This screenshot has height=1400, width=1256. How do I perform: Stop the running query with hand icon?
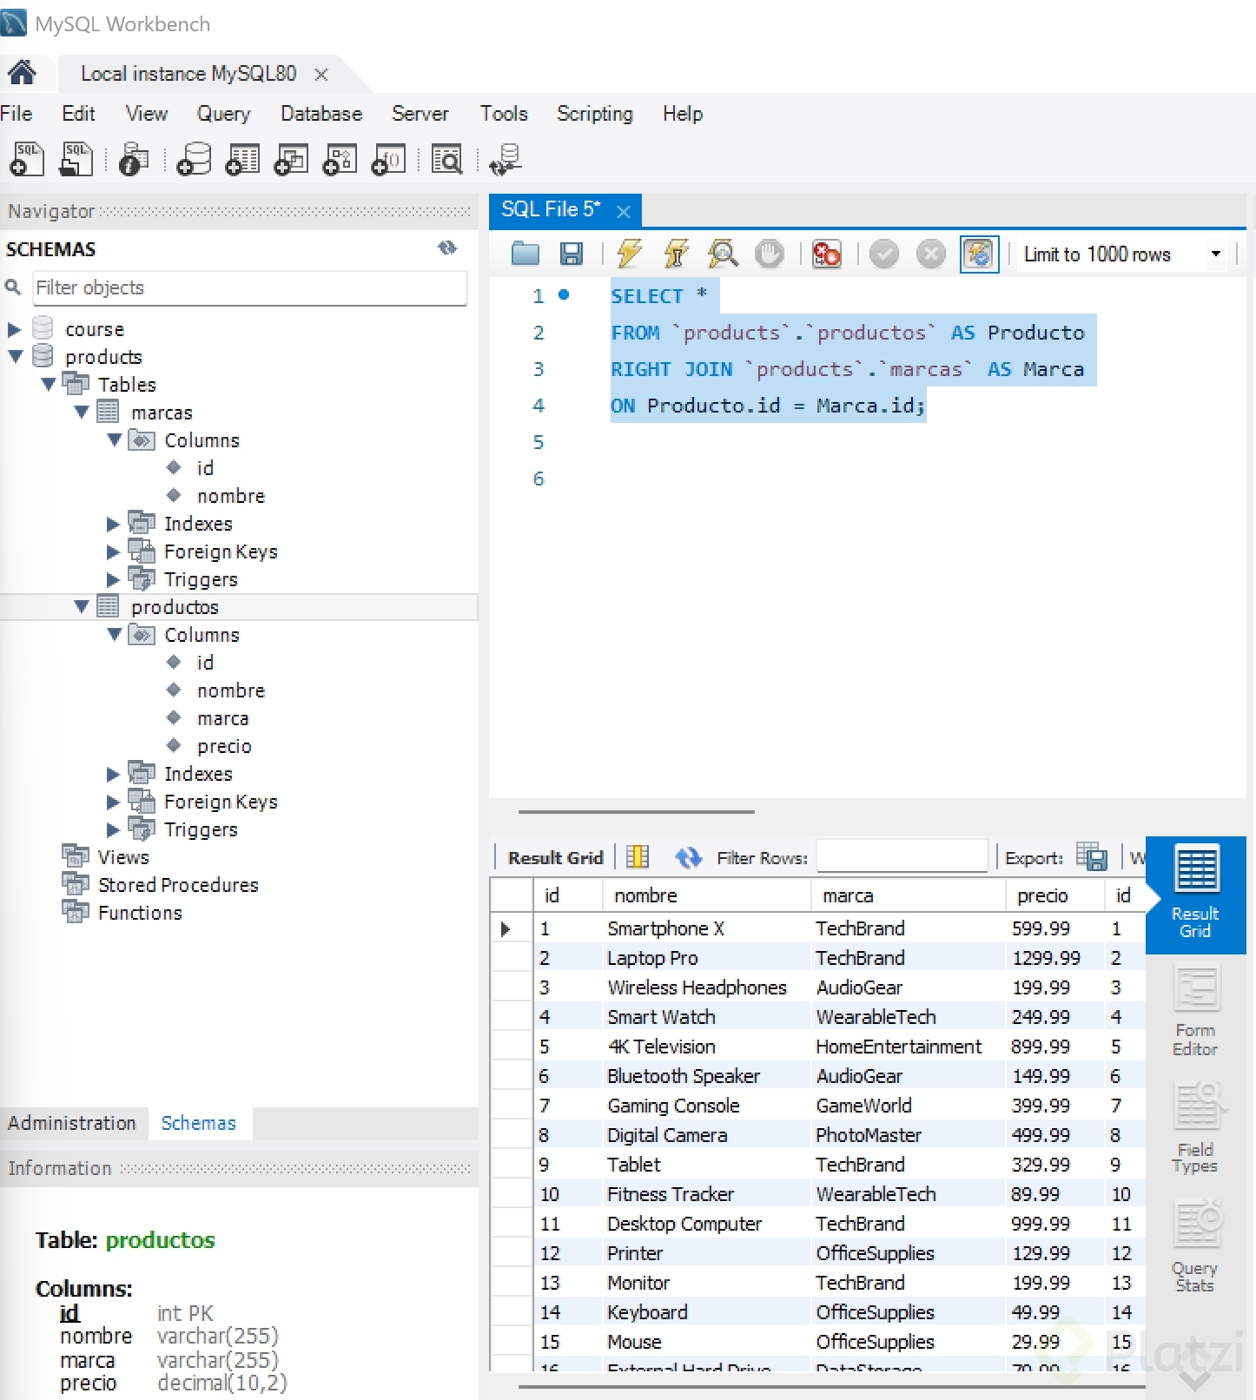(769, 254)
